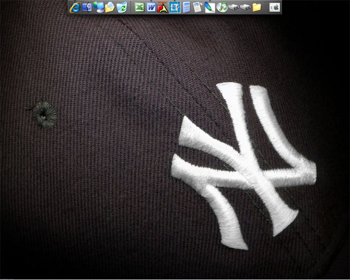Image resolution: width=350 pixels, height=280 pixels.
Task: Open the network computer globe icon
Action: [x=98, y=7]
